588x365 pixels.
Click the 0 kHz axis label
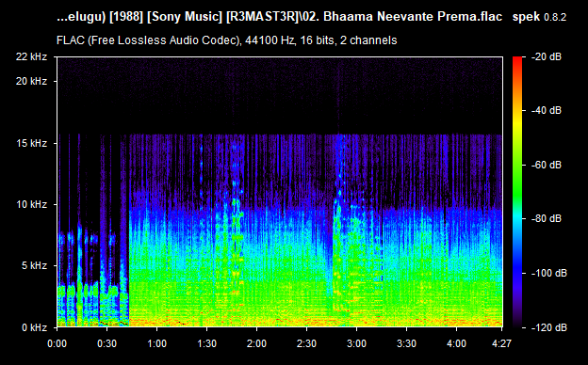(x=34, y=327)
